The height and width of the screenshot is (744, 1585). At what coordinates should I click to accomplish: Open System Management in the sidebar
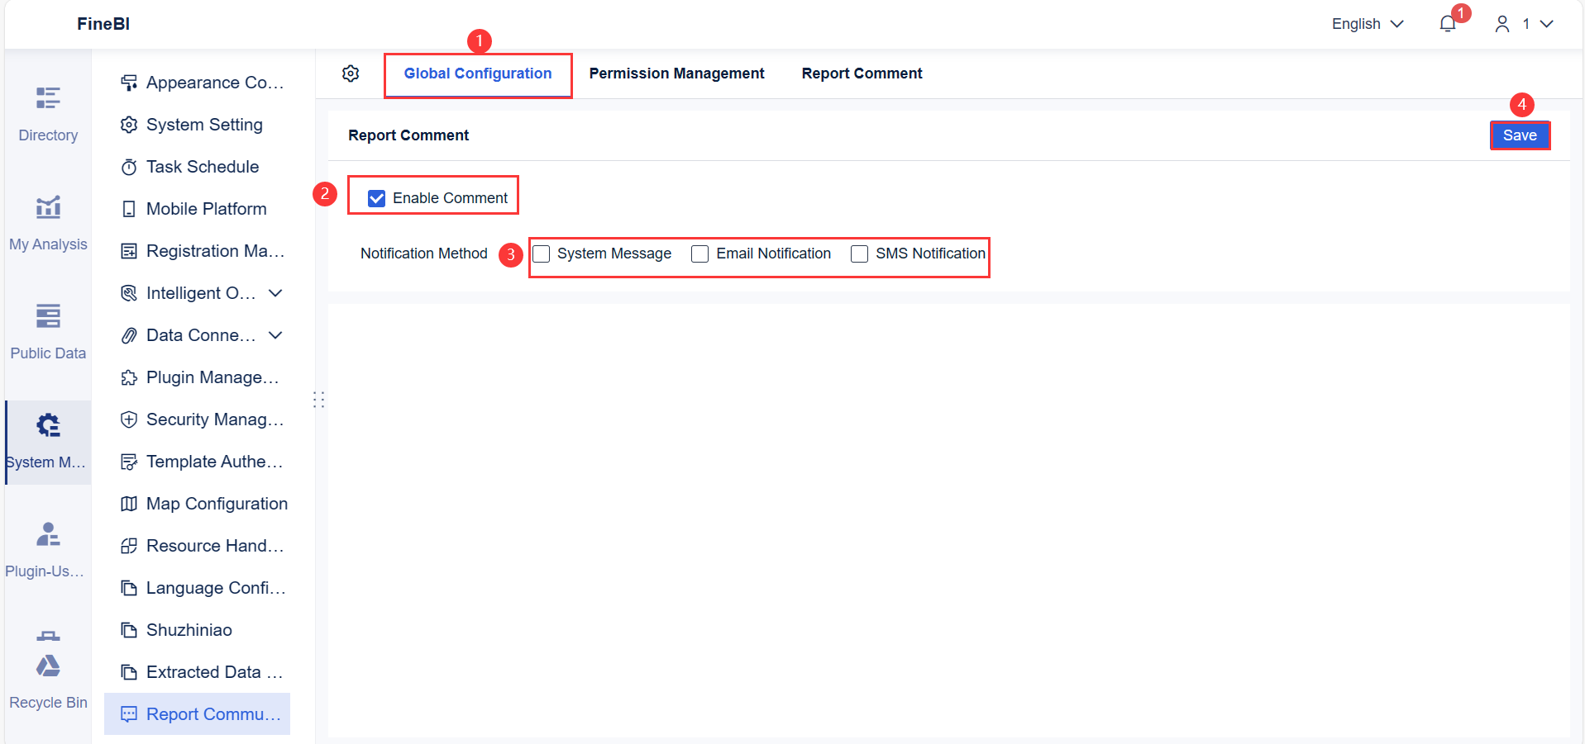[x=47, y=438]
